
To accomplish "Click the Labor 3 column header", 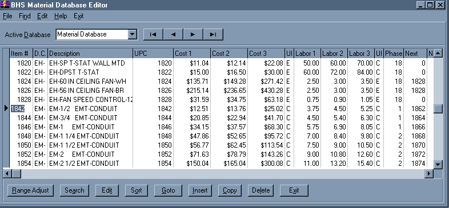I will point(361,54).
